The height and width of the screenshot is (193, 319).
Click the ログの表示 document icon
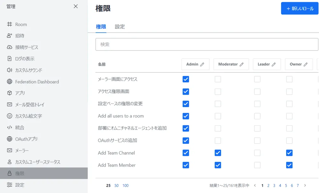point(10,58)
